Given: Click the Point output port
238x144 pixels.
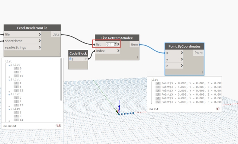Looking at the screenshot, I should click(199, 53).
